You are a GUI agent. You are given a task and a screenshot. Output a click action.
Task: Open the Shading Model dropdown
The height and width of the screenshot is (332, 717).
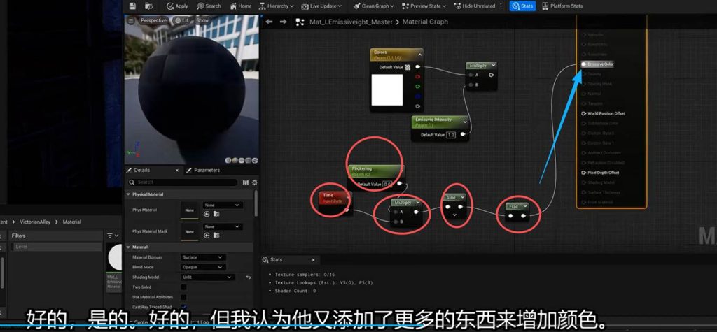[207, 277]
